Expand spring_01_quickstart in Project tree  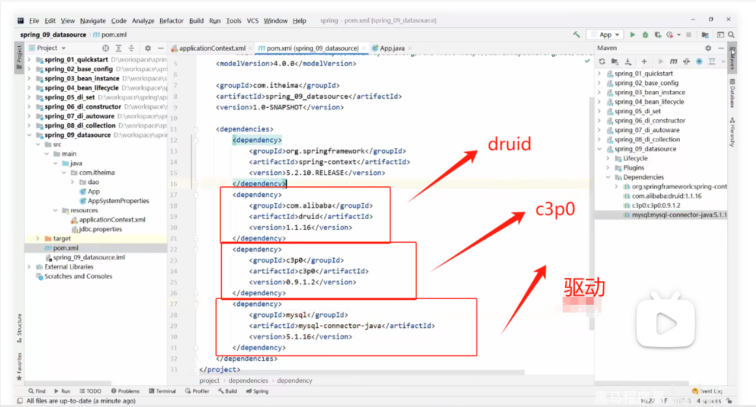[29, 60]
